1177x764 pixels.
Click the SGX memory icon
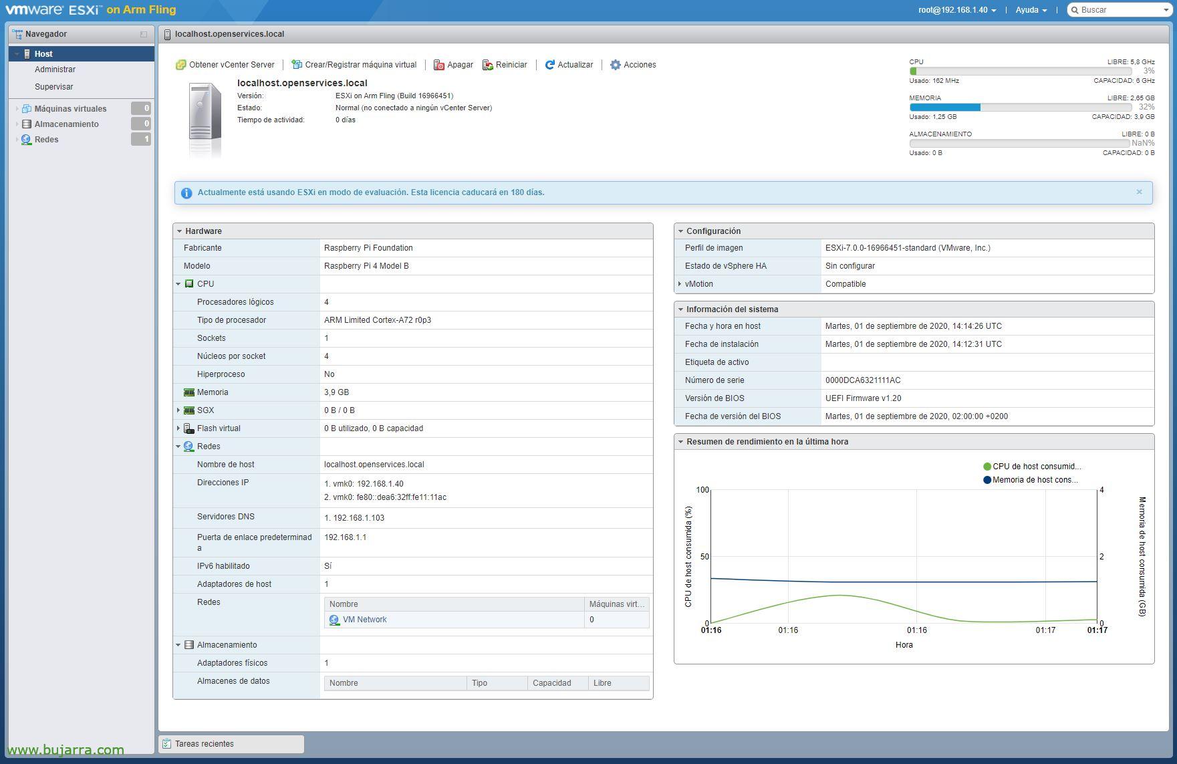(189, 410)
